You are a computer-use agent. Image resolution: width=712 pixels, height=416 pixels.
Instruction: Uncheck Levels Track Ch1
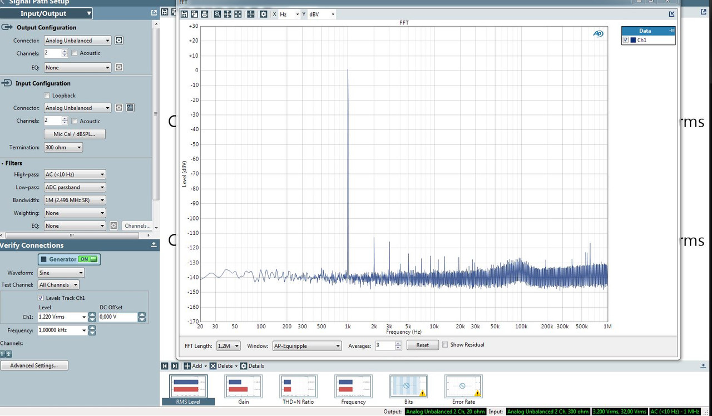(40, 298)
